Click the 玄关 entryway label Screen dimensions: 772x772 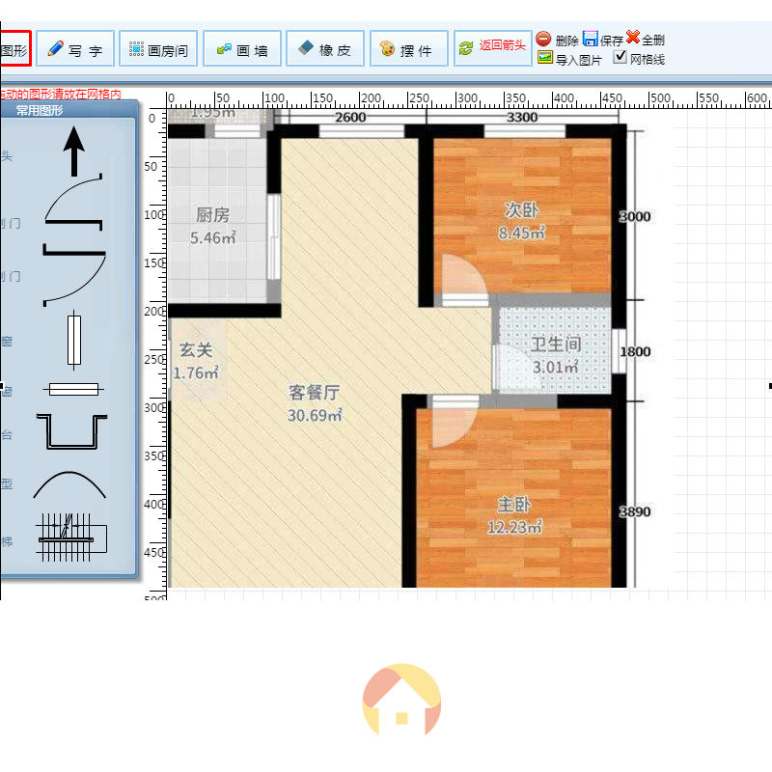click(x=196, y=350)
